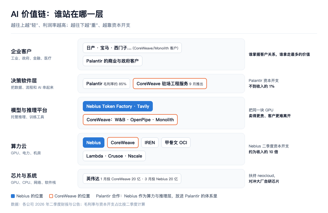This screenshot has width=328, height=213.
Task: Click the 'Lambda · Crusoe · Nscale' chip
Action: [114, 156]
